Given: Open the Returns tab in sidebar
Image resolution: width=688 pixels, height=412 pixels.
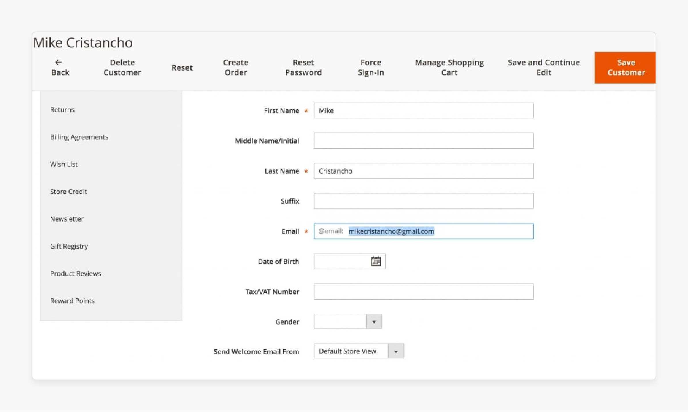Looking at the screenshot, I should tap(62, 110).
